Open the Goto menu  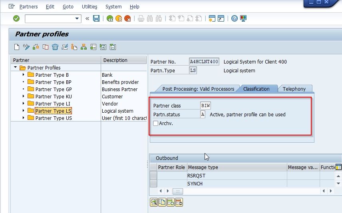pos(68,7)
